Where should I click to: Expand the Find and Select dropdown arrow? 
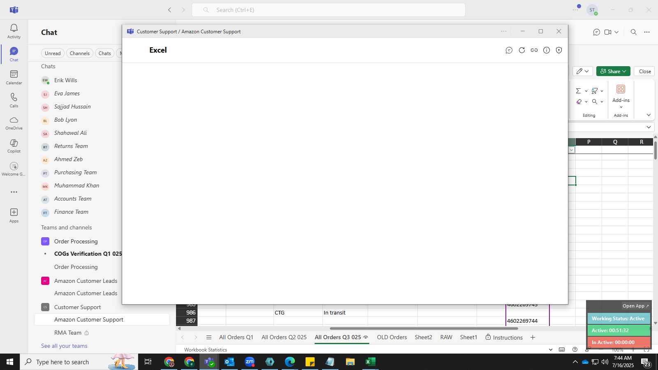point(602,102)
